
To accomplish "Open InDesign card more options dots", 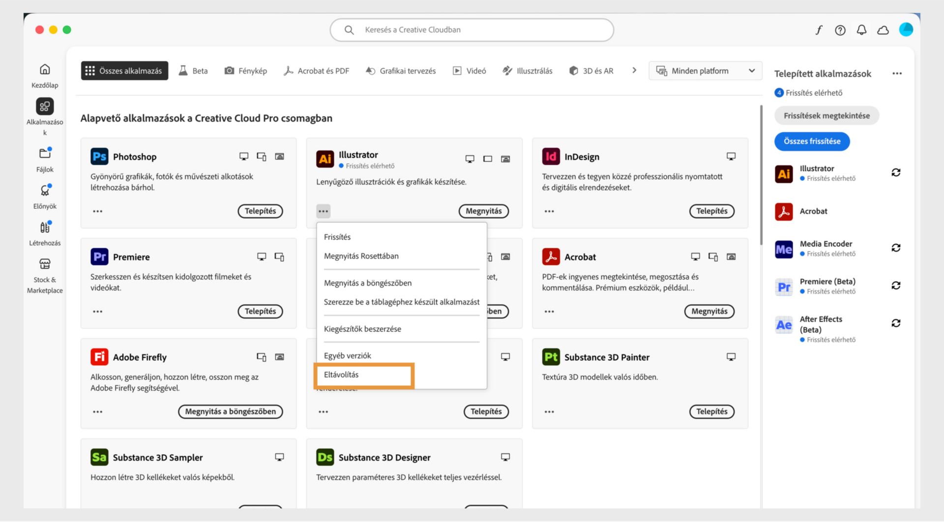I will pos(549,211).
